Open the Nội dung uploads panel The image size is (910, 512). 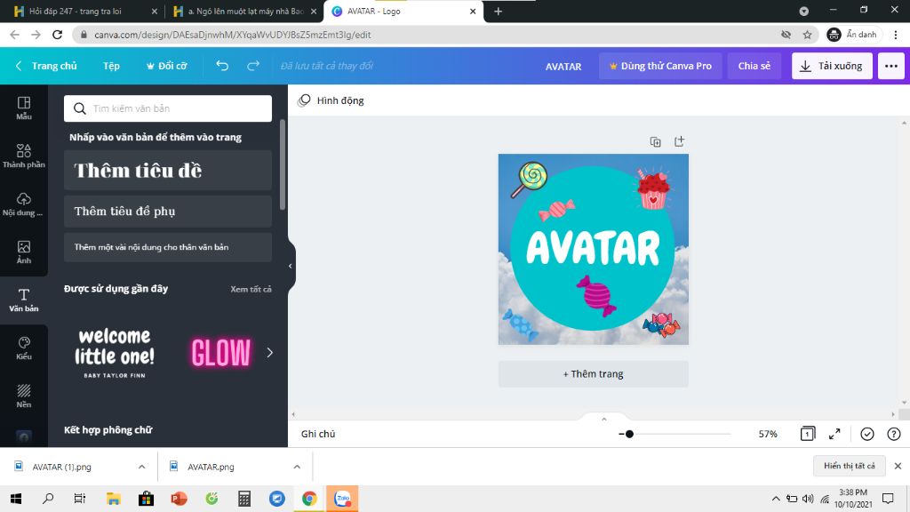[24, 204]
